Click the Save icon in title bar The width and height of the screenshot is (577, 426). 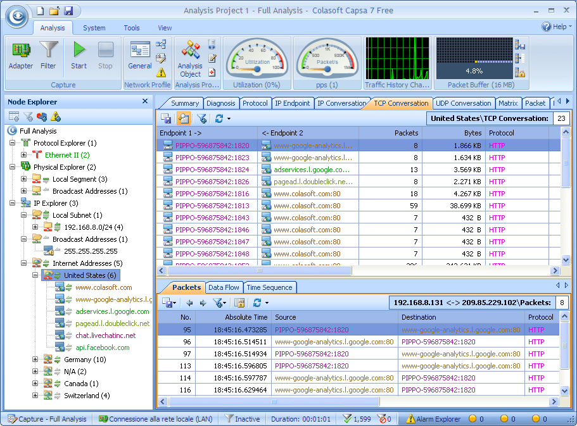[68, 11]
